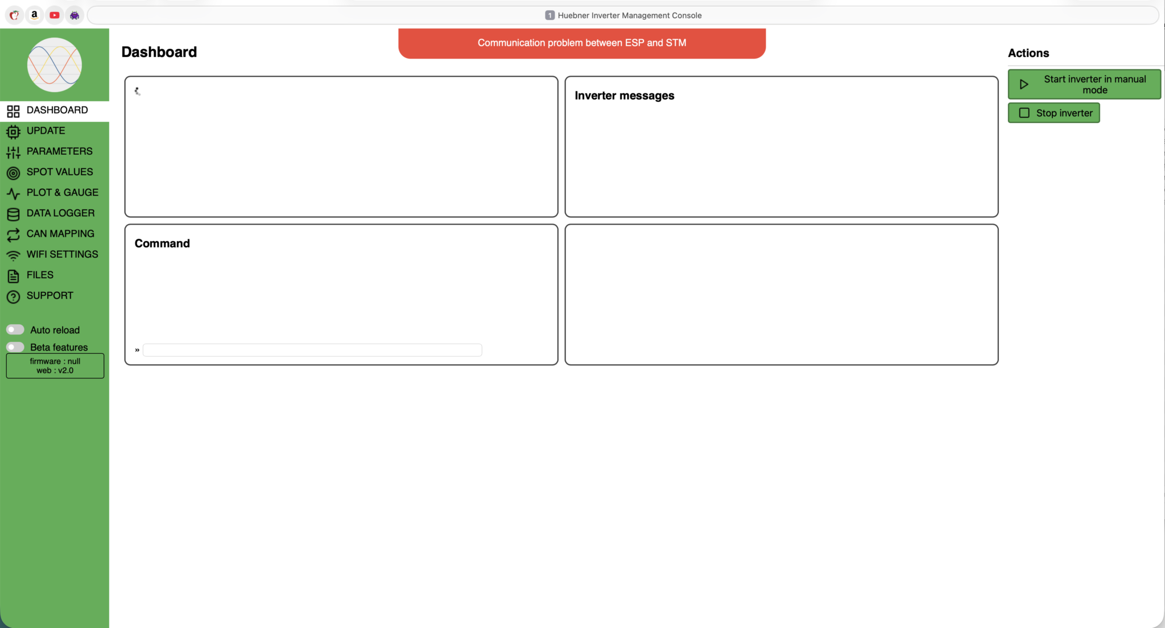The height and width of the screenshot is (628, 1165).
Task: Turn on the Beta features toggle
Action: point(15,347)
